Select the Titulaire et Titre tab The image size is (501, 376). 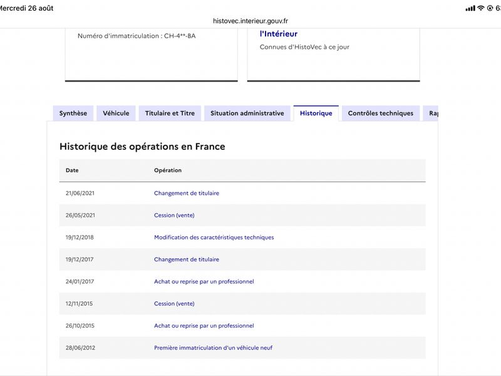tap(170, 113)
